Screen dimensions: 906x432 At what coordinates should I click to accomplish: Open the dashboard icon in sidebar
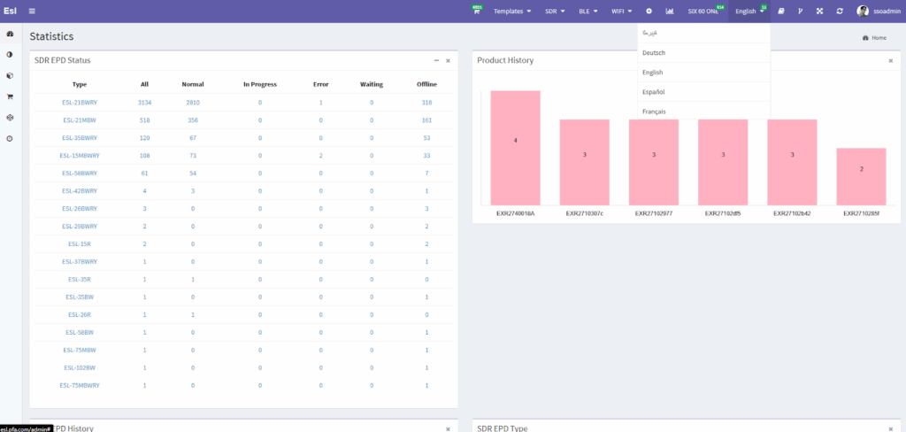[x=10, y=35]
